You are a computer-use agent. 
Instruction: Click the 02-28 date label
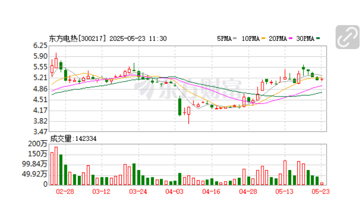point(65,191)
